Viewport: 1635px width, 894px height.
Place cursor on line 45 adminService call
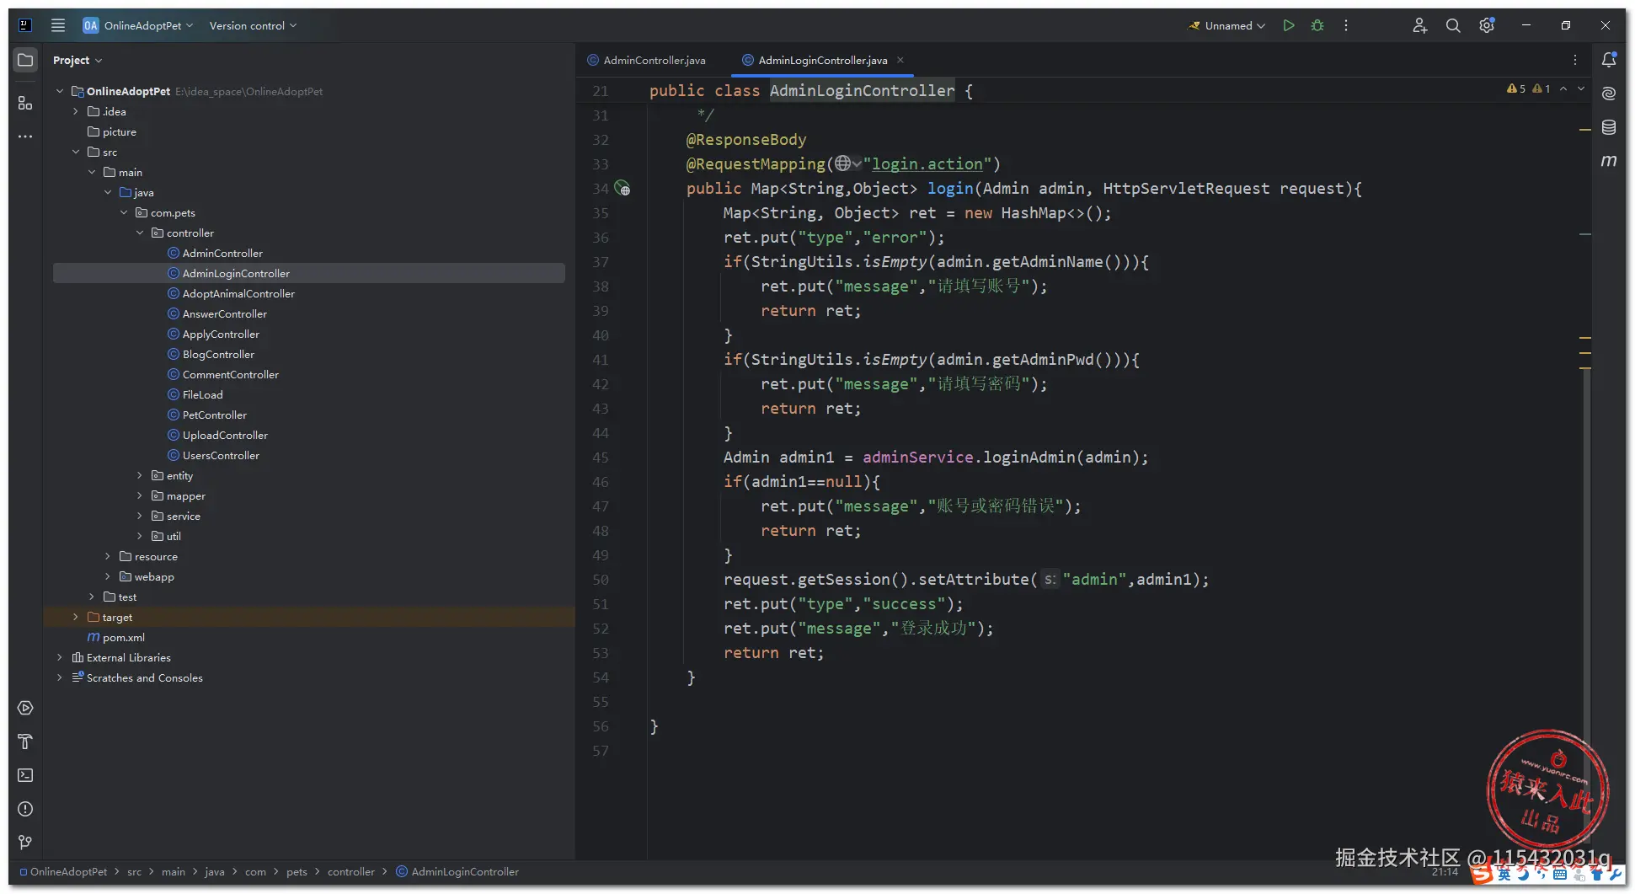[x=917, y=457]
